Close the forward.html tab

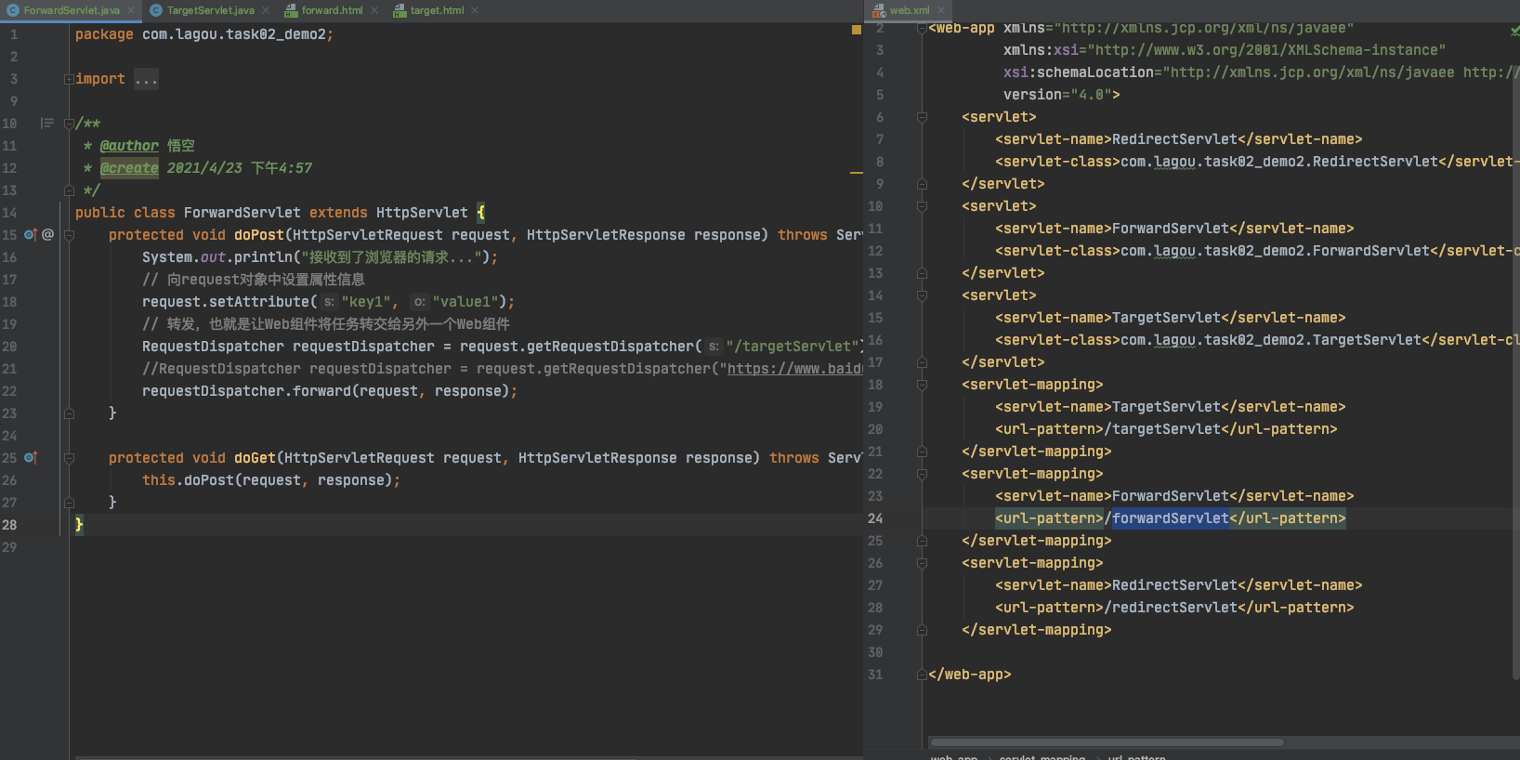coord(374,10)
